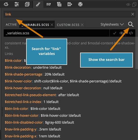Screen dimensions: 138x140
Task: Open the Stylesheets dropdown
Action: pyautogui.click(x=112, y=24)
